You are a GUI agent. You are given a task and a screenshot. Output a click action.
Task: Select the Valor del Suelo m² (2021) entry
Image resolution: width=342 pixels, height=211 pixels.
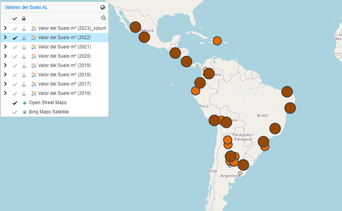pyautogui.click(x=64, y=47)
